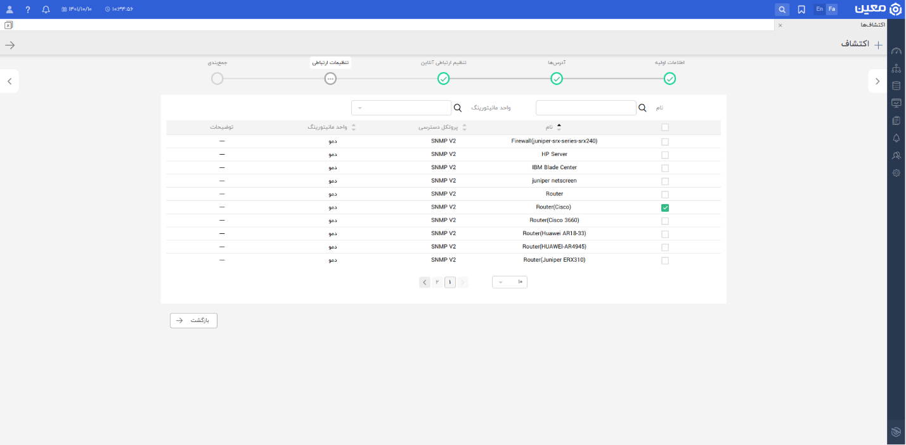Click SNMP V2 cell in HP Server row
906x445 pixels.
pos(443,154)
